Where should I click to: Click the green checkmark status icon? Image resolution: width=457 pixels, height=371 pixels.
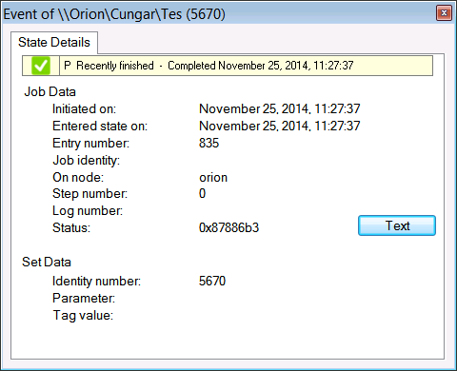pyautogui.click(x=41, y=66)
